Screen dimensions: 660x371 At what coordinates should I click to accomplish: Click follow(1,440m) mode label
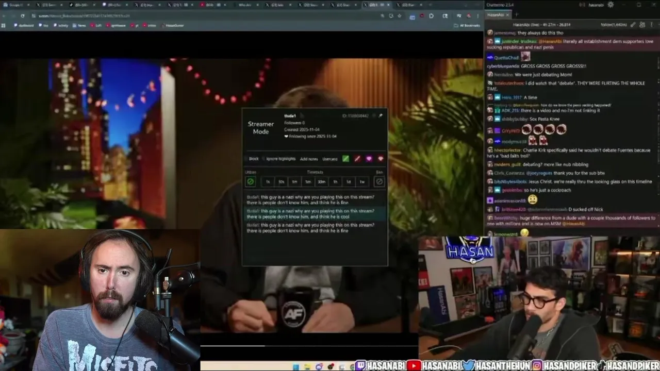tap(614, 24)
